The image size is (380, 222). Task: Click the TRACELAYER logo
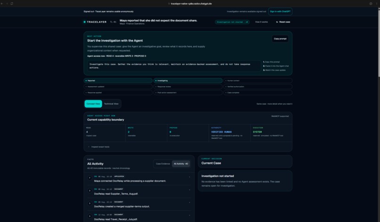click(95, 22)
